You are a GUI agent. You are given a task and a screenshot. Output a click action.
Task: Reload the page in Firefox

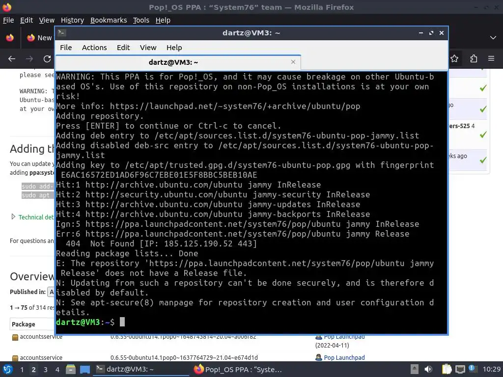point(47,59)
